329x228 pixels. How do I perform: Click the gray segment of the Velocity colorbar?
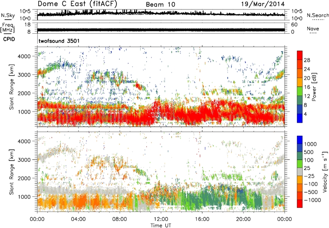(300, 172)
